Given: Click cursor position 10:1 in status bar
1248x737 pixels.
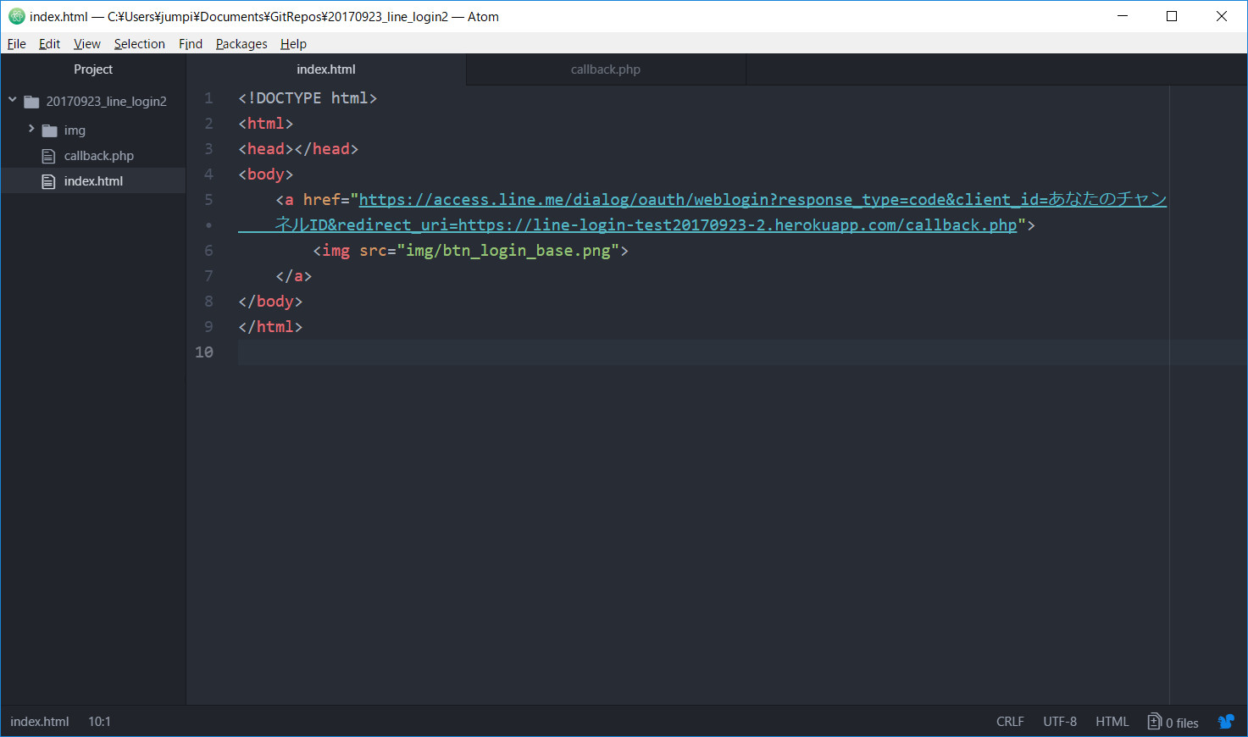Looking at the screenshot, I should pyautogui.click(x=99, y=722).
